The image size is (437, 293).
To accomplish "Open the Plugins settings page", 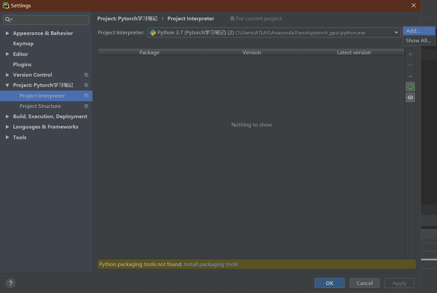I will click(22, 64).
